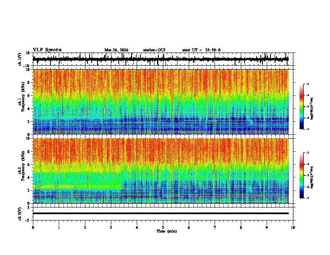Click the log(PSD) label beside ch.2 color bar

click(x=312, y=177)
